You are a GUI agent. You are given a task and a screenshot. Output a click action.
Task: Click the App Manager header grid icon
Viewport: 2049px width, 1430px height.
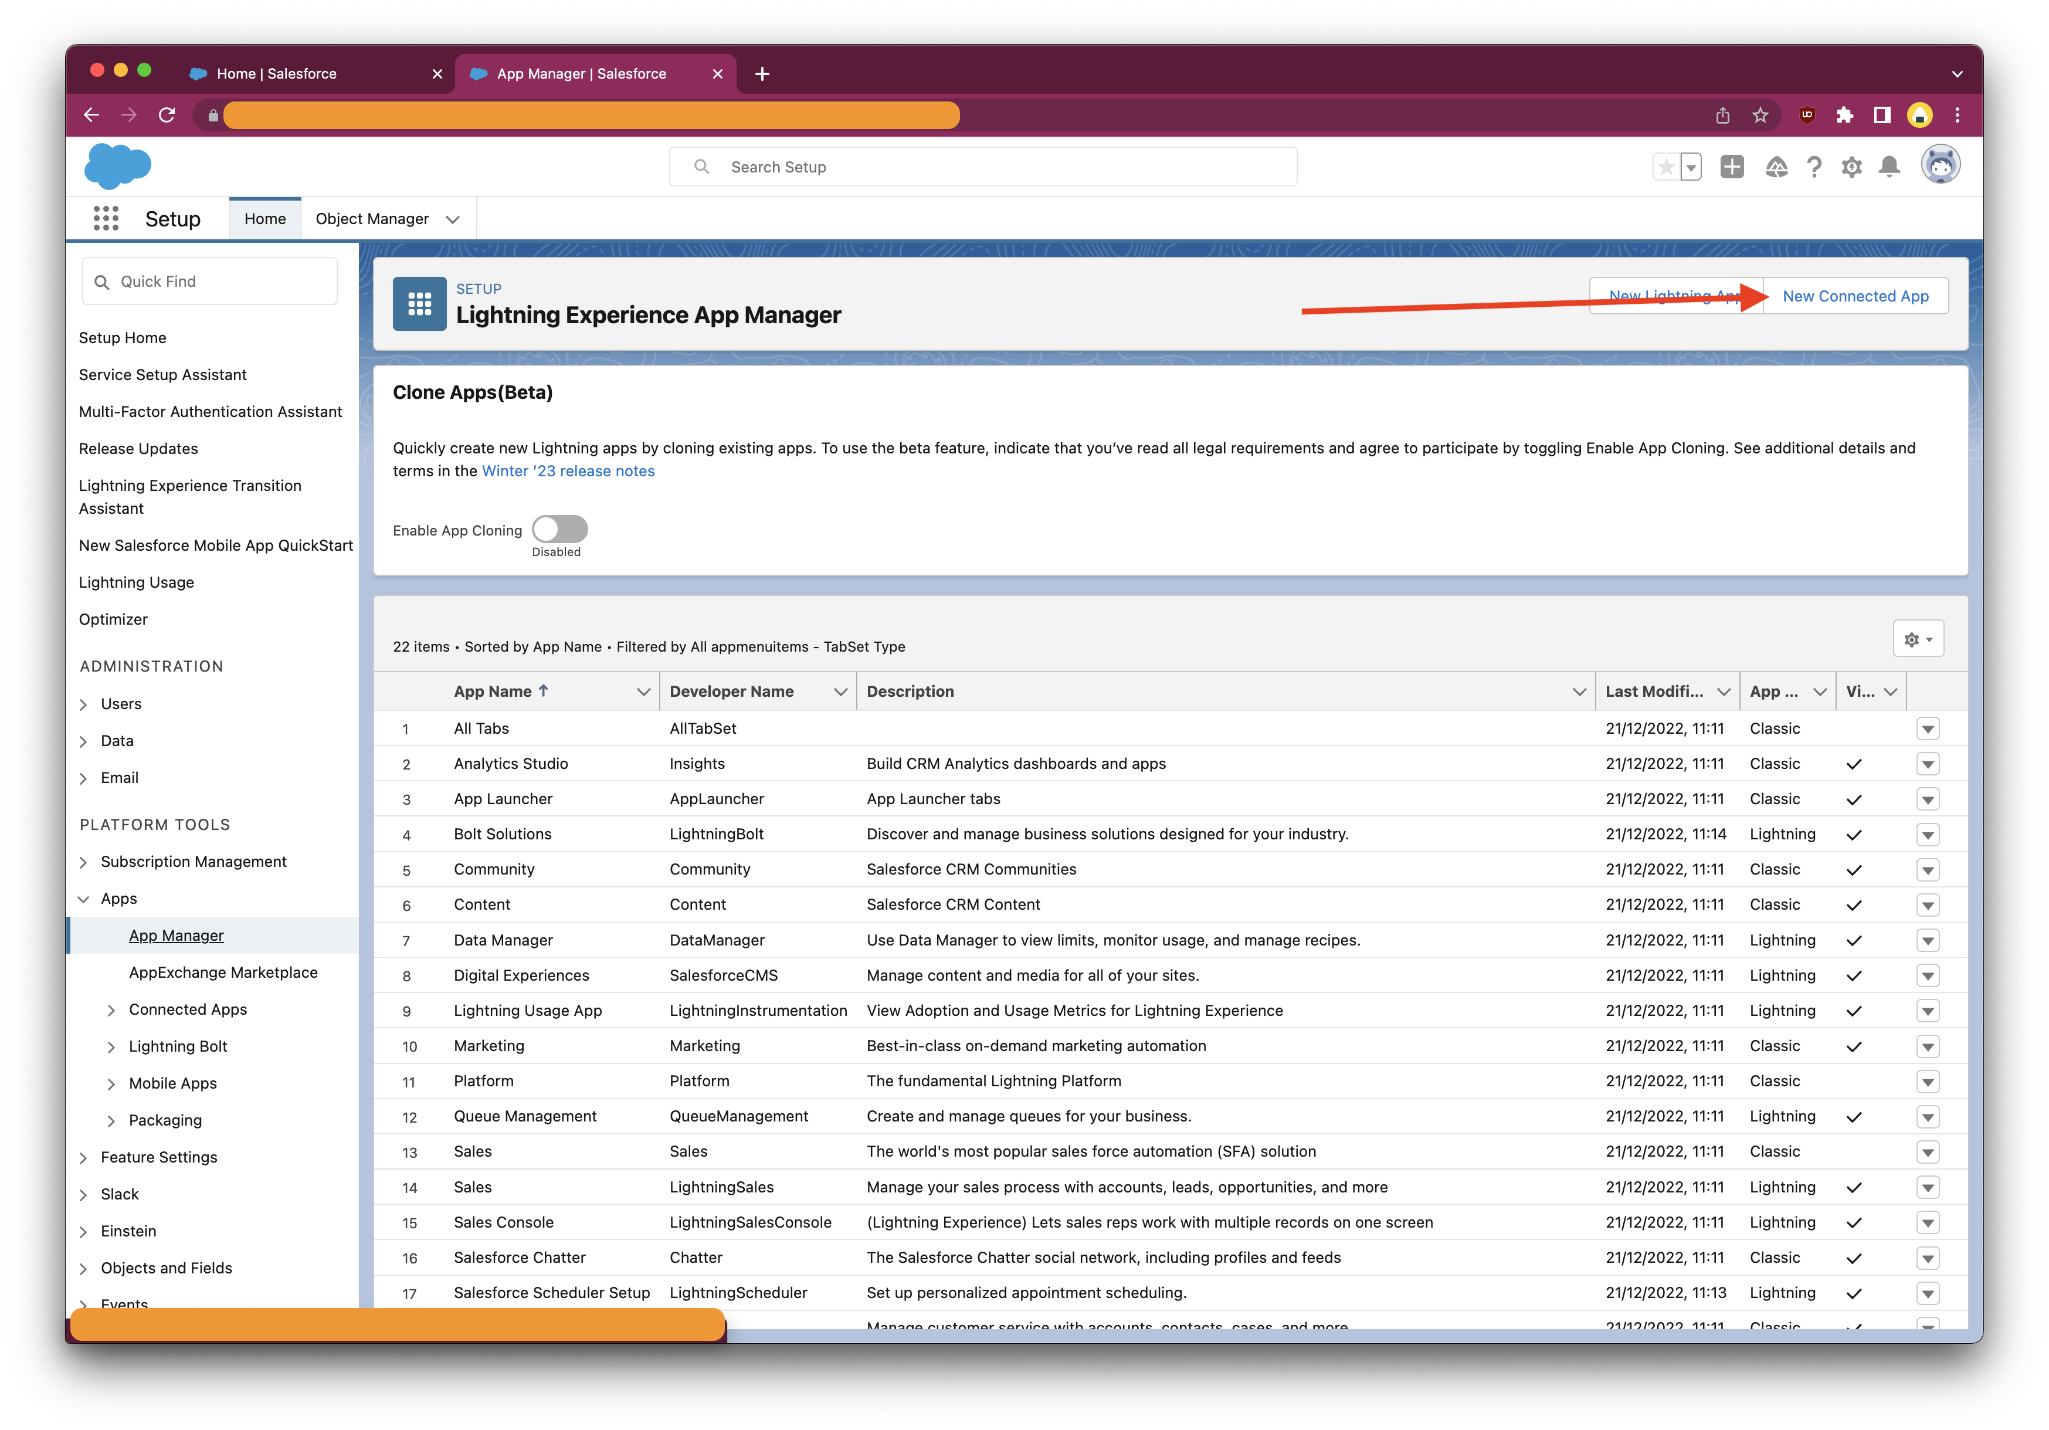click(x=419, y=304)
